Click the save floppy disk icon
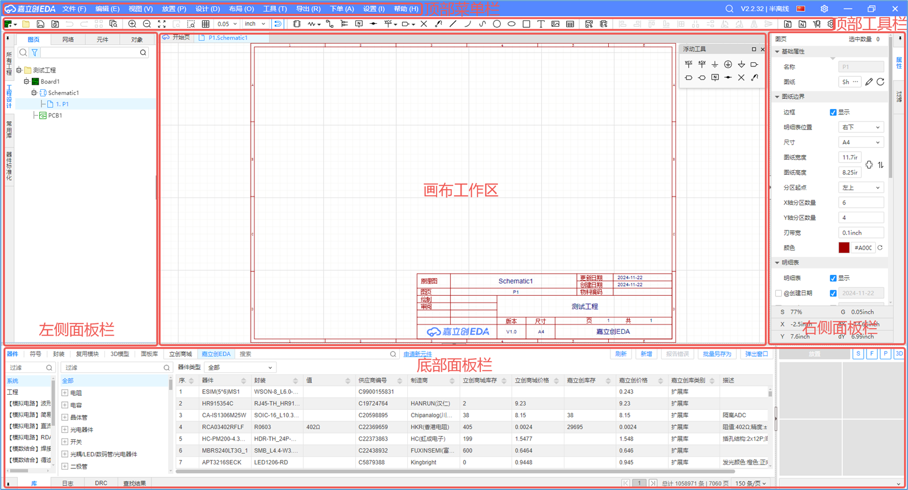 40,24
